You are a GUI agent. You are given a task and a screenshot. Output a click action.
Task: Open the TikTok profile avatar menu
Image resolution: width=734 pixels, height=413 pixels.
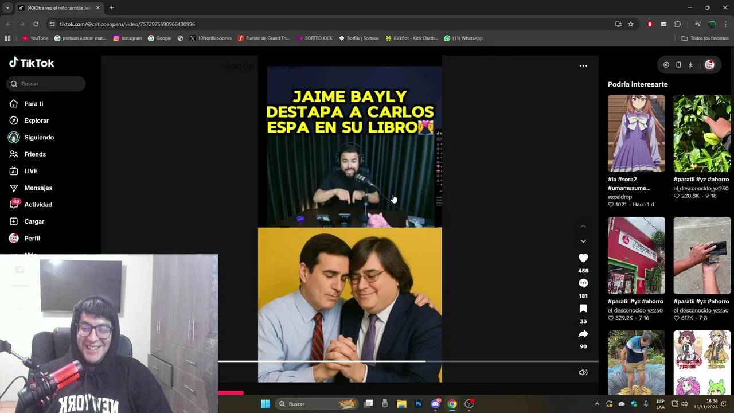click(x=709, y=65)
